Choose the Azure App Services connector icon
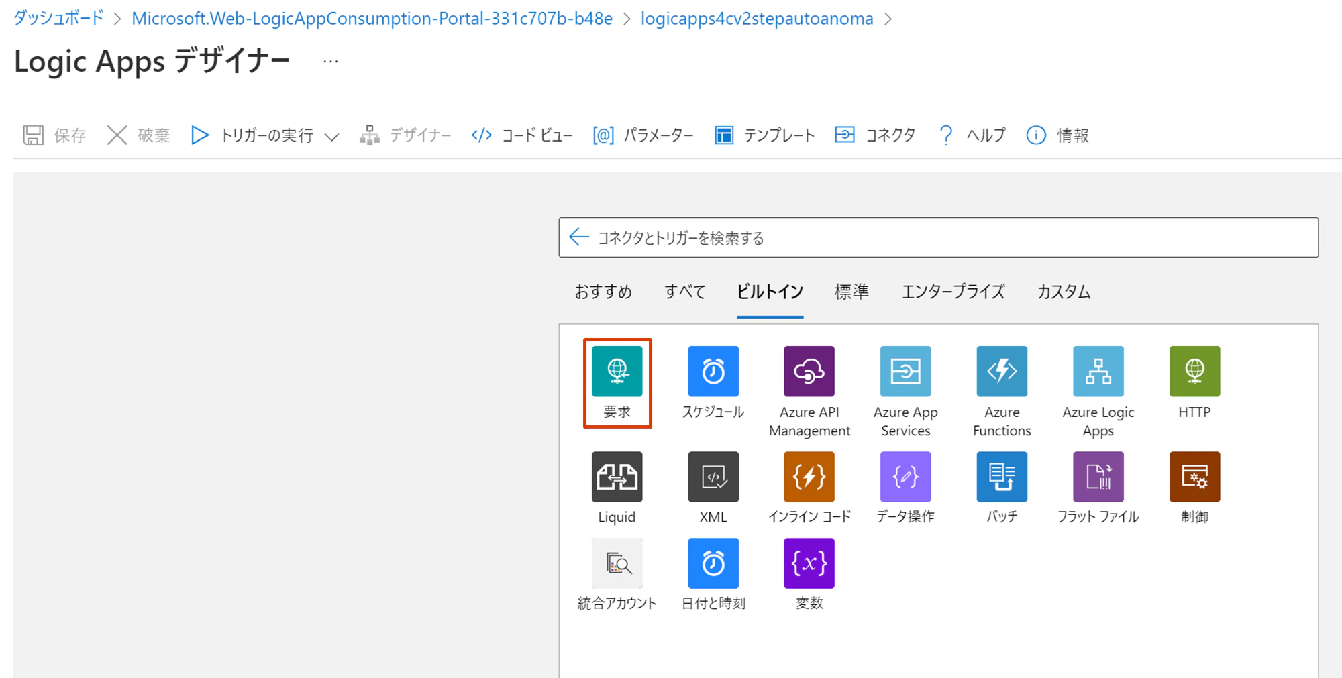Viewport: 1342px width, 678px height. pos(905,371)
